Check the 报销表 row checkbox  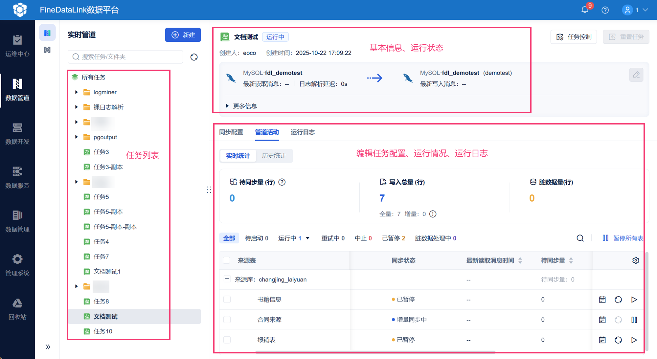click(x=227, y=340)
